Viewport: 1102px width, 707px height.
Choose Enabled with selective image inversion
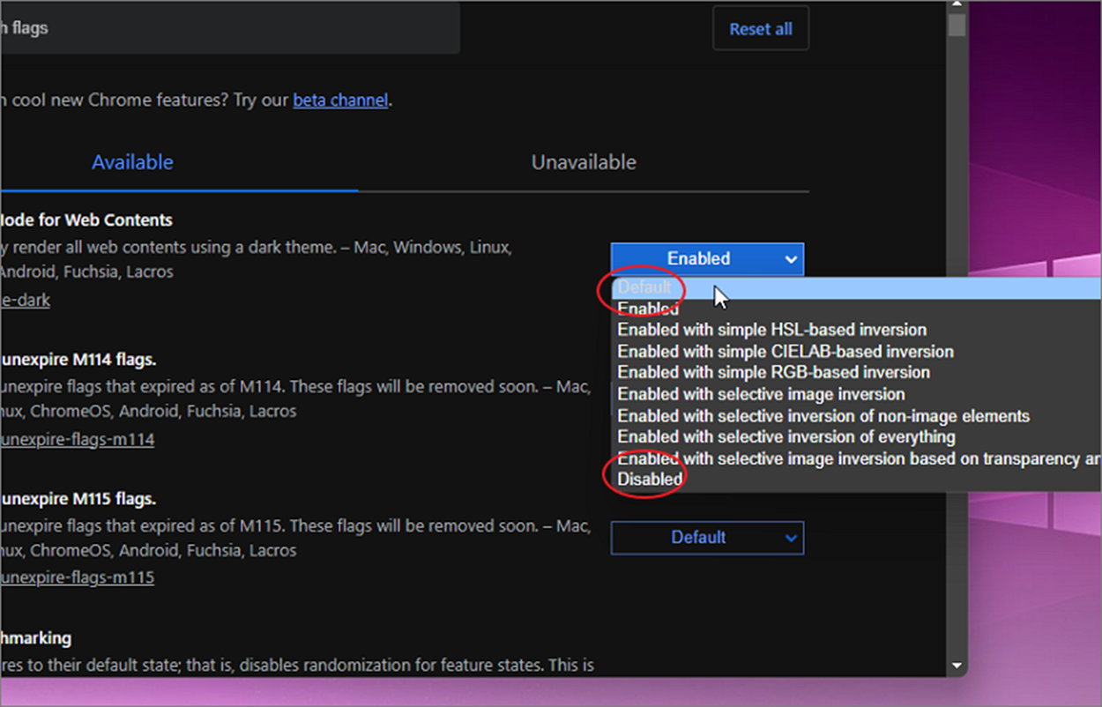[x=856, y=394]
